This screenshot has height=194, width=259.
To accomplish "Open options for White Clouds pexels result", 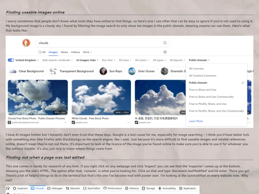I will pos(129,123).
